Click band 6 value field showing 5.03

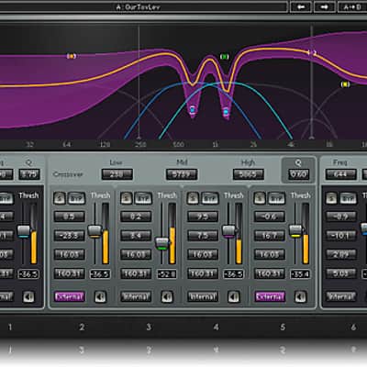tap(341, 273)
